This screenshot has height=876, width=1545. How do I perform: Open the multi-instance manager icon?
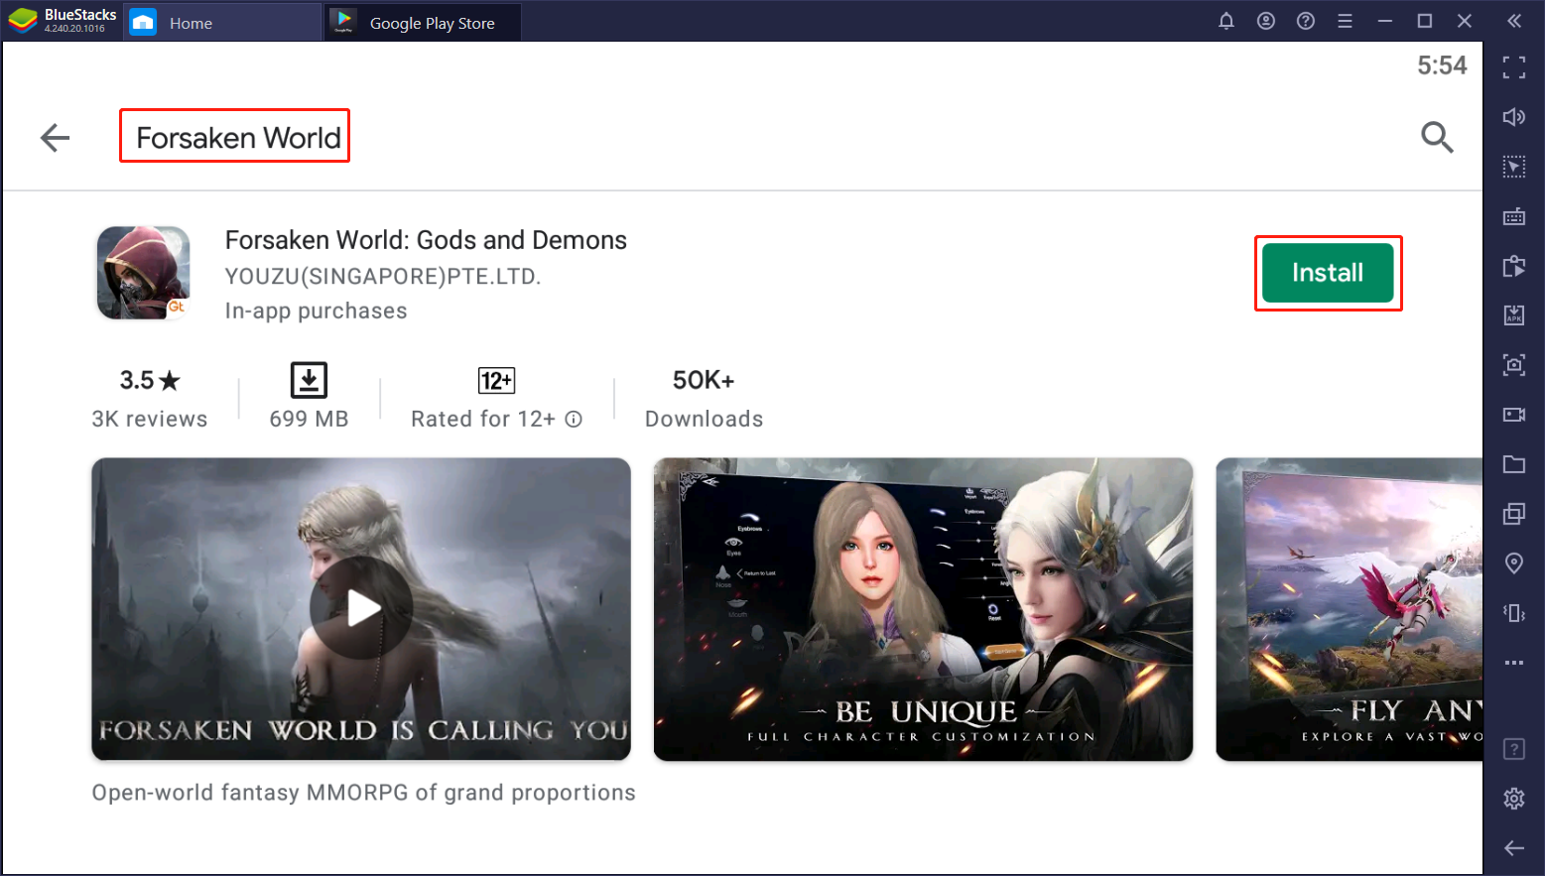(1514, 514)
